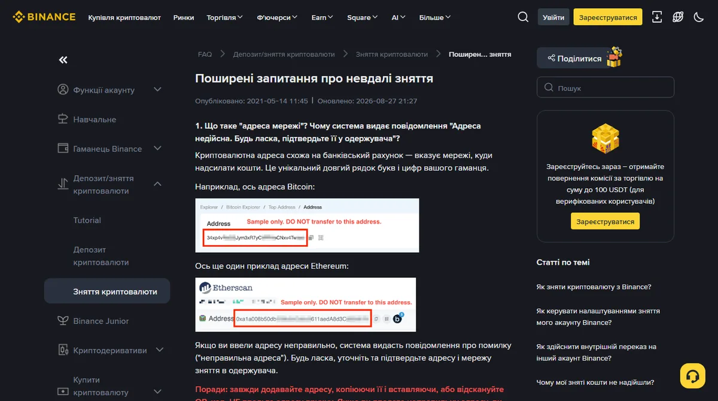Click the Binance Junior sprout icon
Viewport: 718px width, 401px height.
pos(63,321)
